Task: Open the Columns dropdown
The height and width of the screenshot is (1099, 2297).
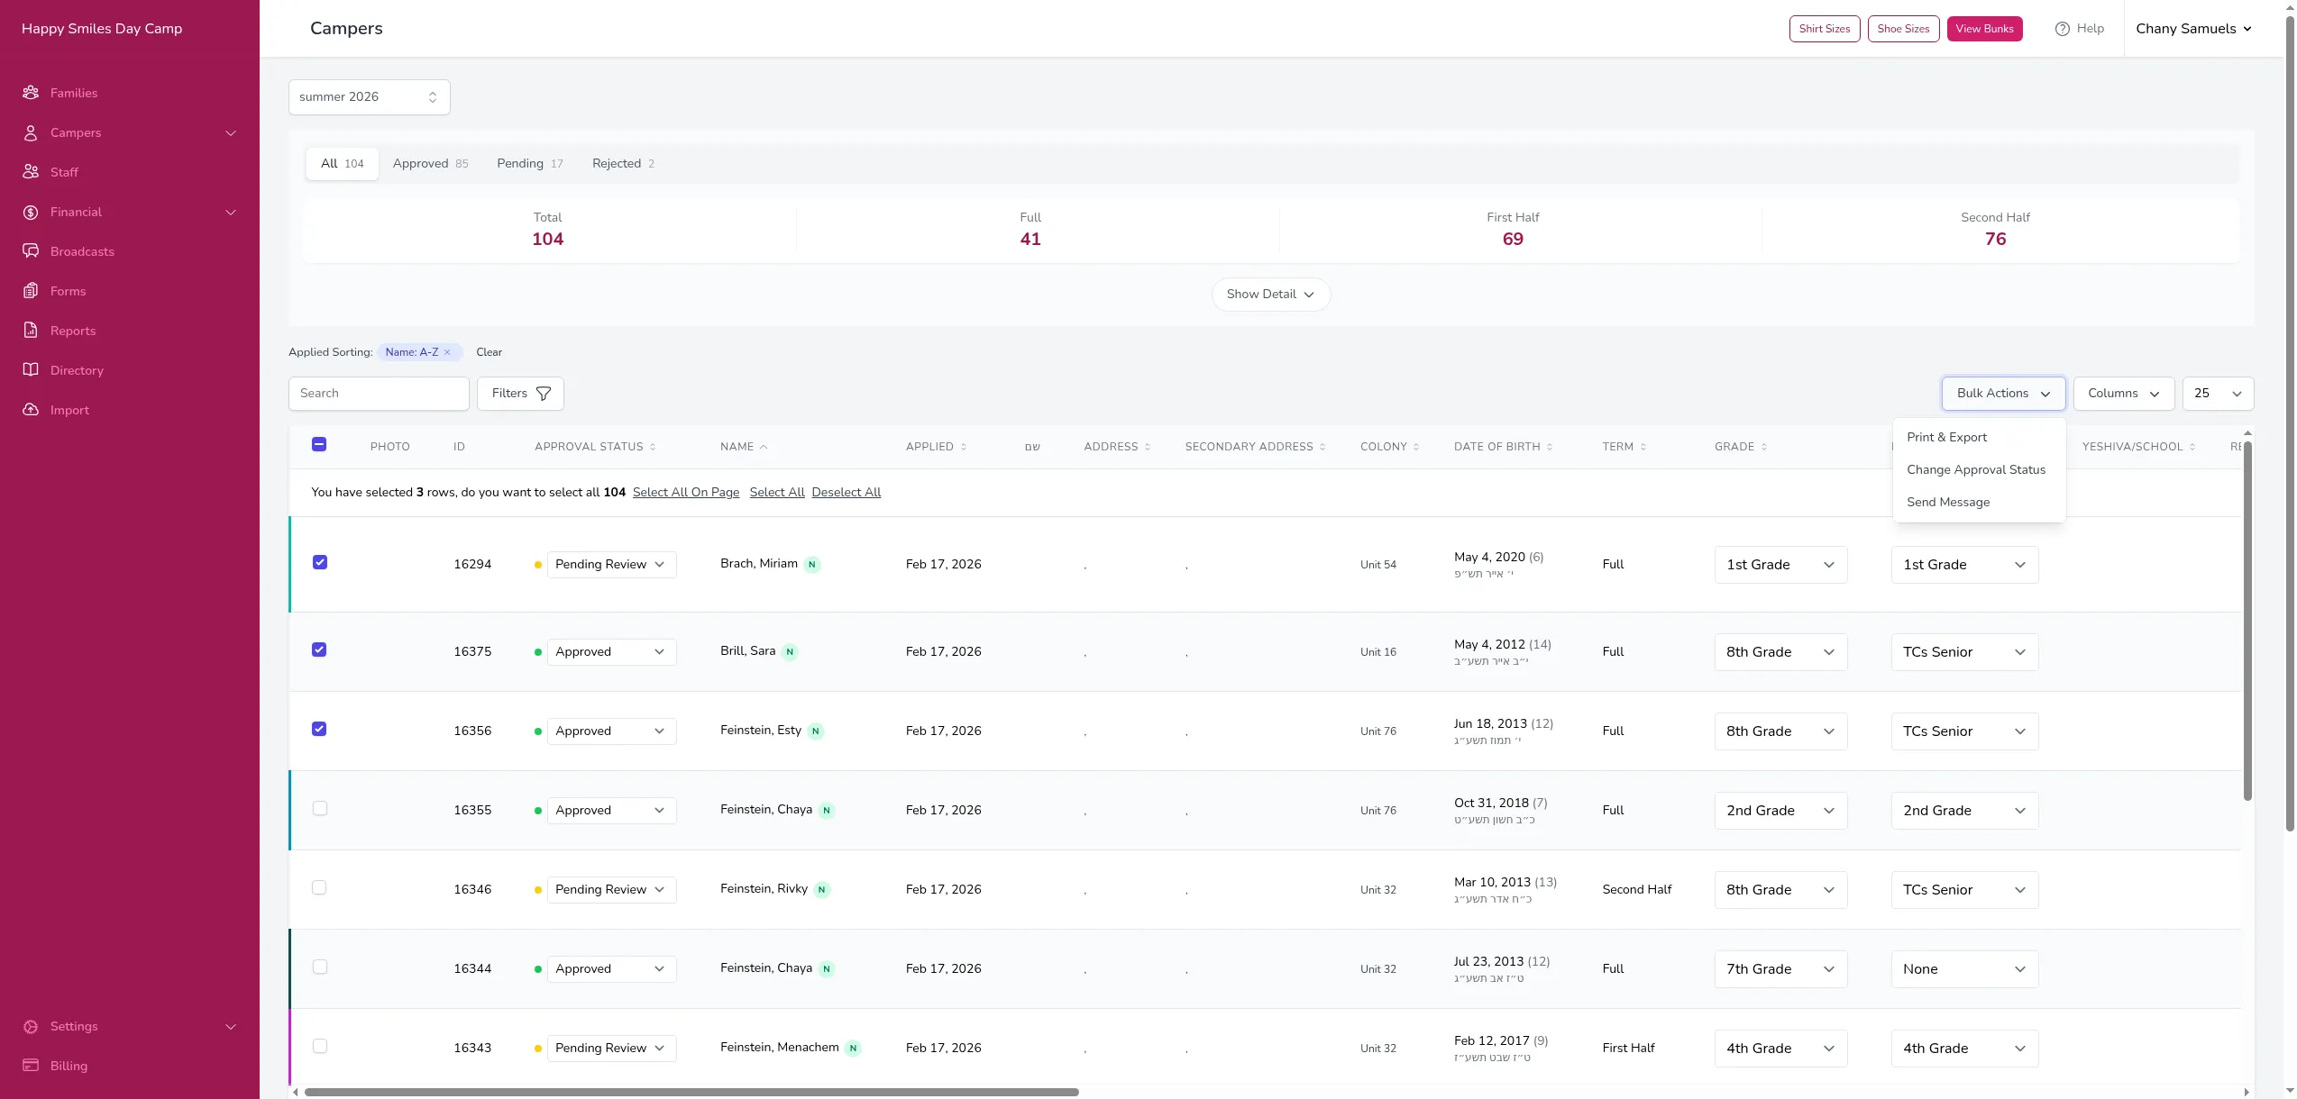Action: [2124, 394]
